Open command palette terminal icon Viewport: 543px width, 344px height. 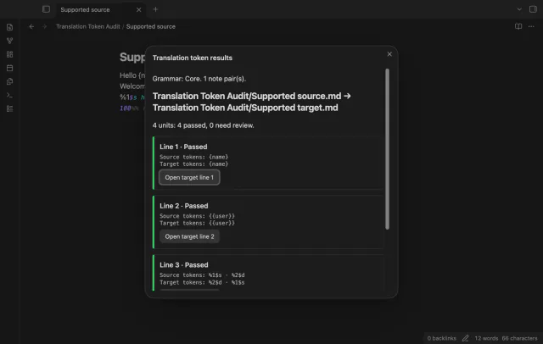(9, 95)
